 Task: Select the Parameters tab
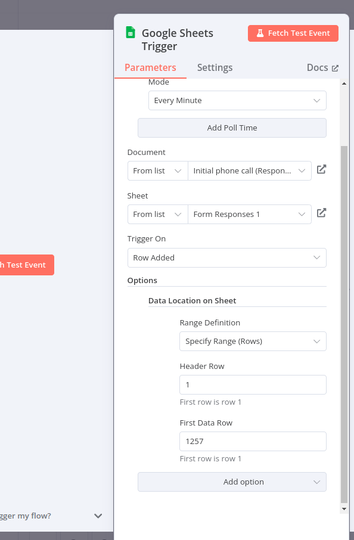click(x=150, y=67)
